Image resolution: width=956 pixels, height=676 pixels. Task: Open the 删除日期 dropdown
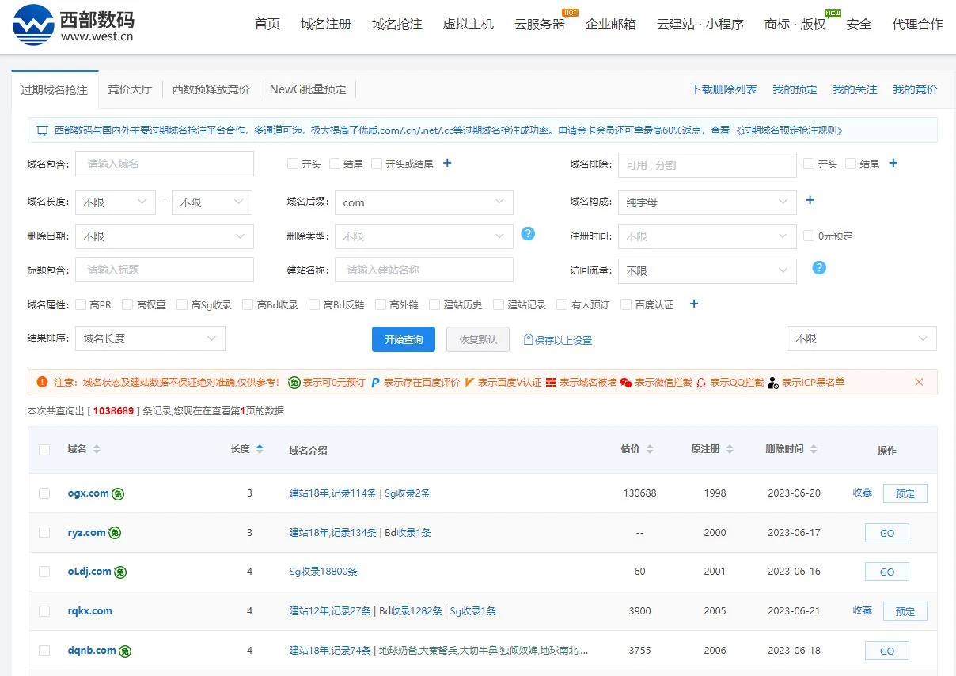pos(165,236)
